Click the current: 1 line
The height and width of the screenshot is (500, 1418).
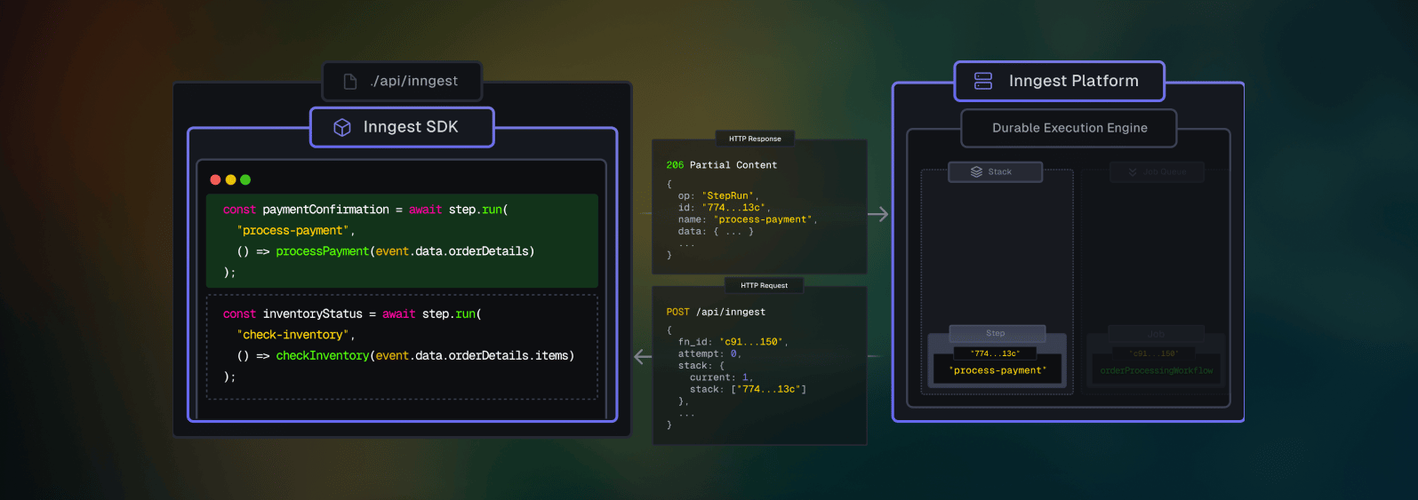[x=721, y=377]
